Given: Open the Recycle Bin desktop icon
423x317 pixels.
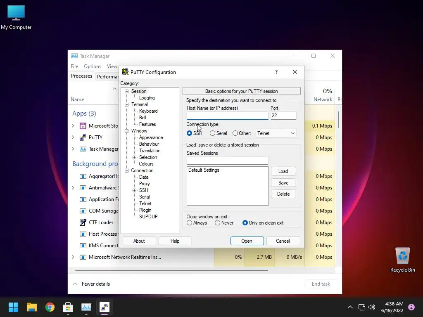Looking at the screenshot, I should coord(402,260).
